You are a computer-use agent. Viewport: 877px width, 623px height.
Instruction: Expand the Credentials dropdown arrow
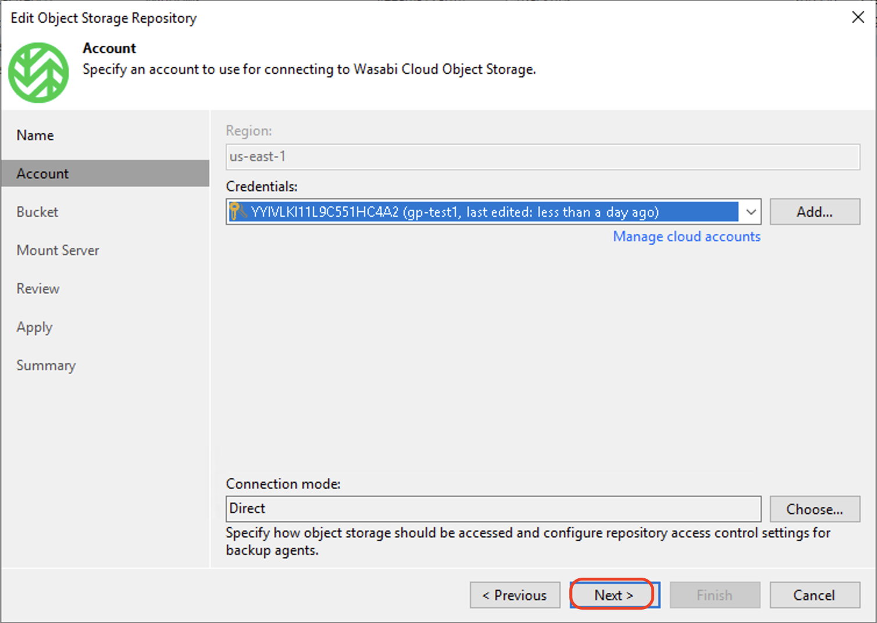751,212
